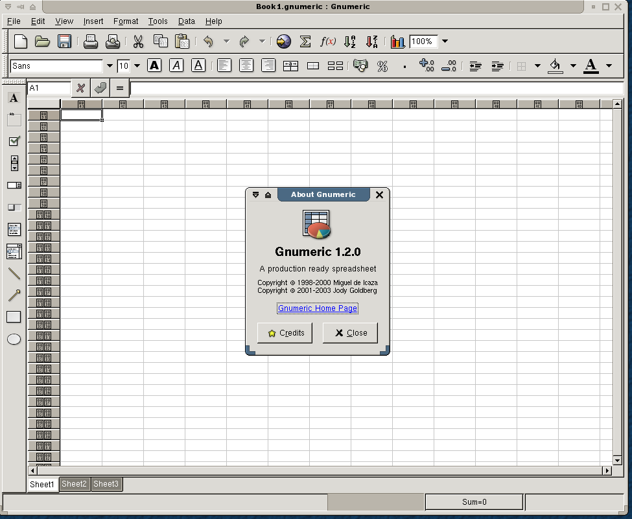Click the Print preview icon
The image size is (632, 519).
[x=113, y=42]
